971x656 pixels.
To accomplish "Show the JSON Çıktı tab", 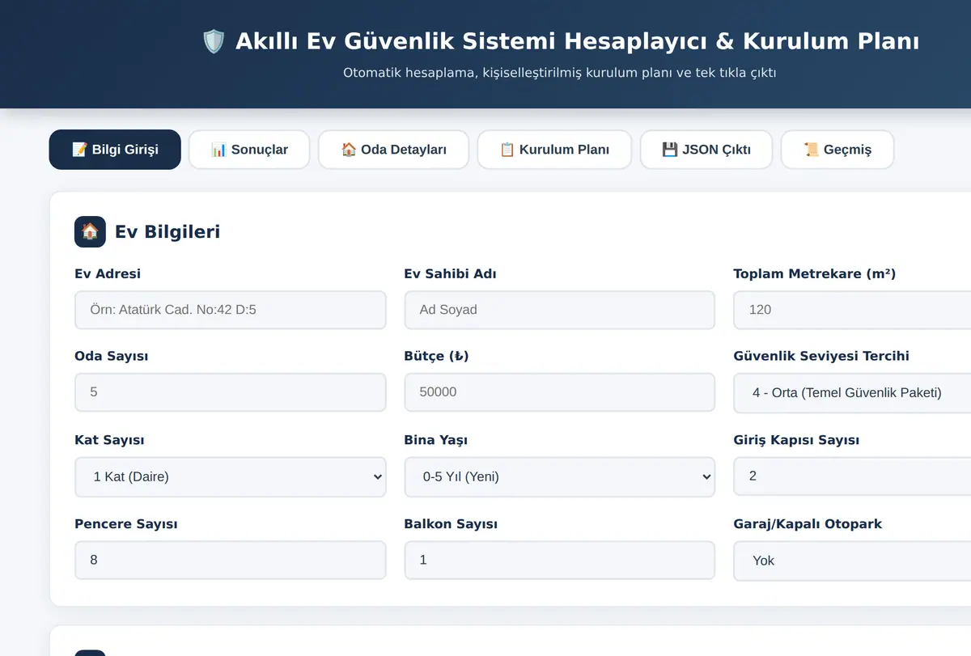I will coord(706,150).
